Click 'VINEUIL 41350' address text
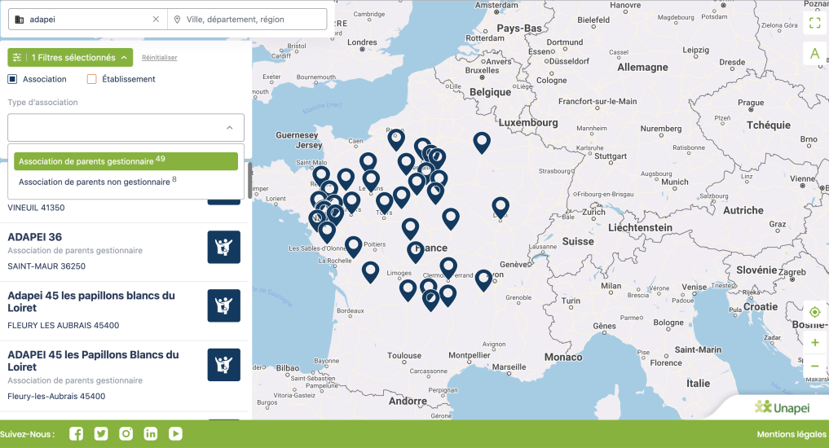The width and height of the screenshot is (829, 448). coord(36,208)
